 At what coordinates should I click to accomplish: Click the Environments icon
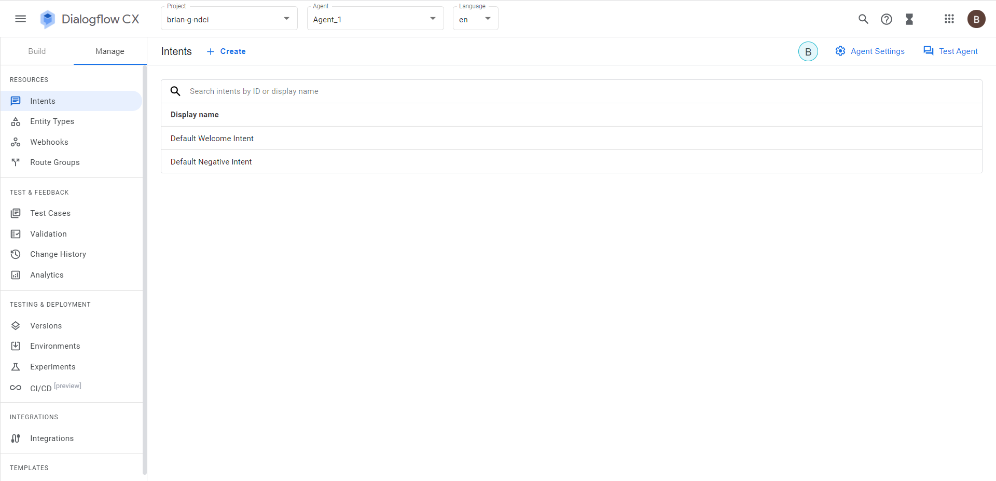pos(16,346)
